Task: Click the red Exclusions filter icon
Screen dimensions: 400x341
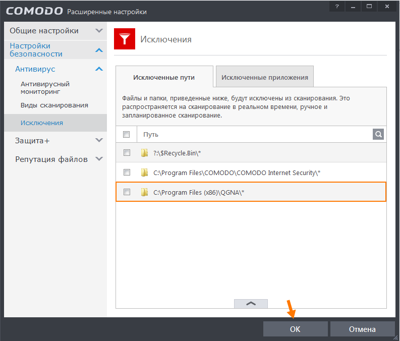Action: [125, 39]
